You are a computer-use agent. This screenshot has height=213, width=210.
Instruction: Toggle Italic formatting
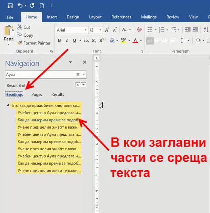tap(67, 40)
